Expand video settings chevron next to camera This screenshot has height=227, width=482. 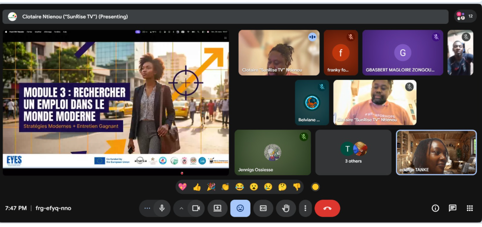click(x=181, y=208)
